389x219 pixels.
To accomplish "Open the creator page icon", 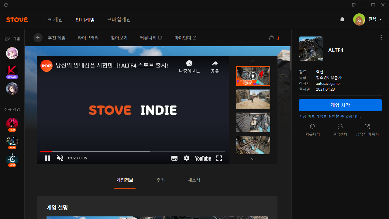I will 367,127.
